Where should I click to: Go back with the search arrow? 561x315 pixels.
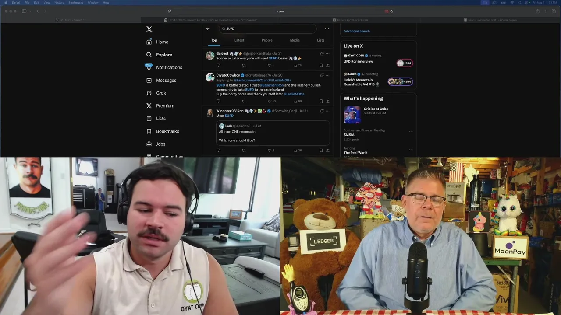(208, 29)
